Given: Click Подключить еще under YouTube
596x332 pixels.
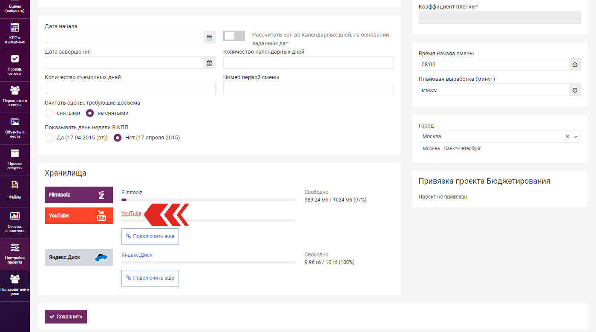Looking at the screenshot, I should [150, 236].
